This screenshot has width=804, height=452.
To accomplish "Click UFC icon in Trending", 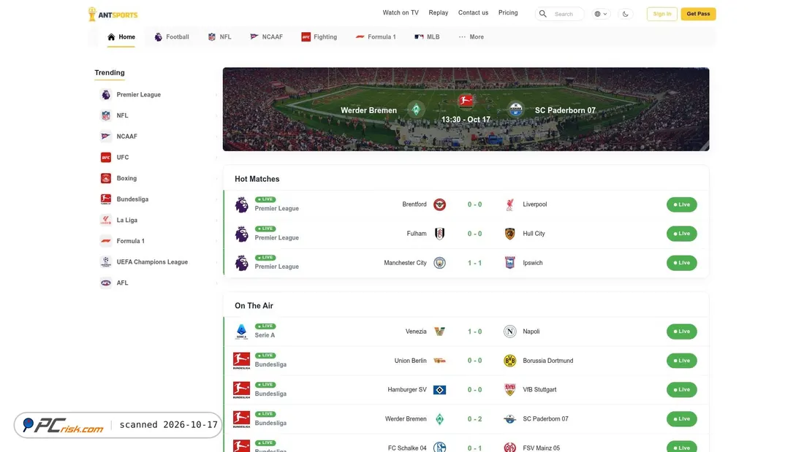I will (106, 157).
